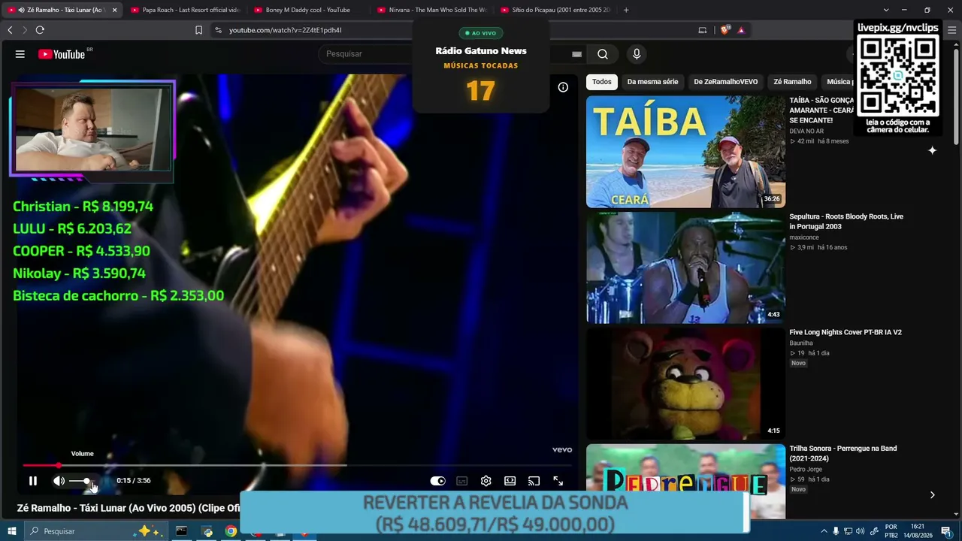Viewport: 962px width, 541px height.
Task: Reload the current page
Action: (40, 30)
